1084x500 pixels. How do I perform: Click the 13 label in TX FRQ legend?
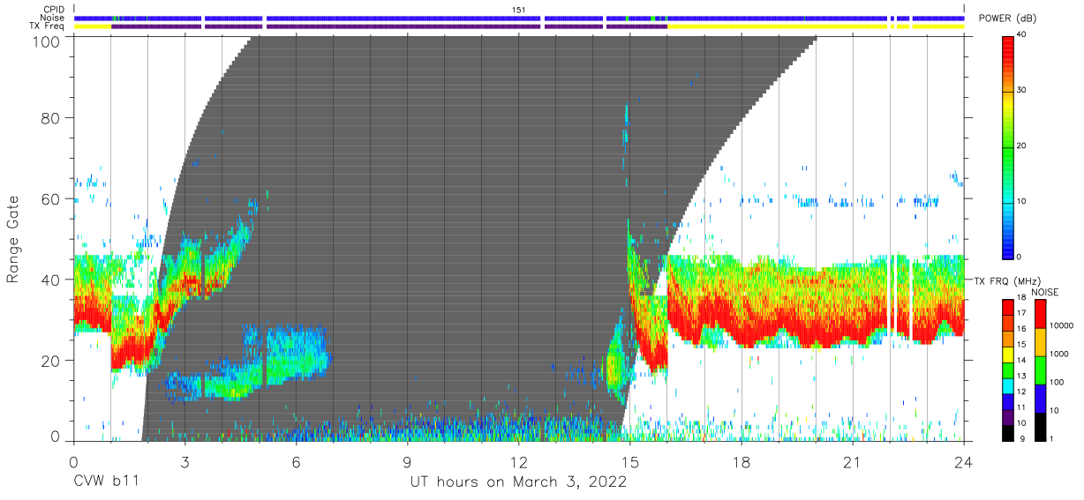[1021, 376]
